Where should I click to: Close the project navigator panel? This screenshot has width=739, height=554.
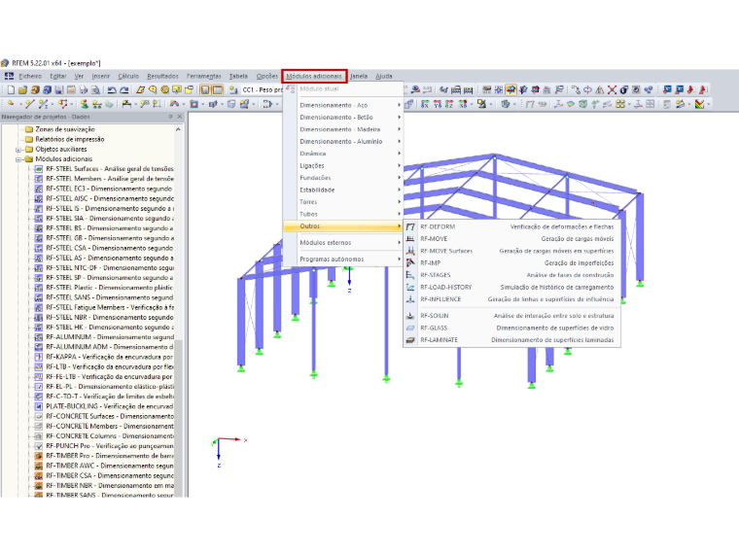point(180,117)
